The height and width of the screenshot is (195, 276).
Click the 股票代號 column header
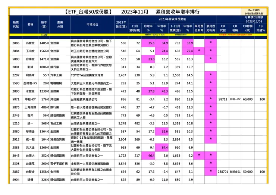point(16,25)
